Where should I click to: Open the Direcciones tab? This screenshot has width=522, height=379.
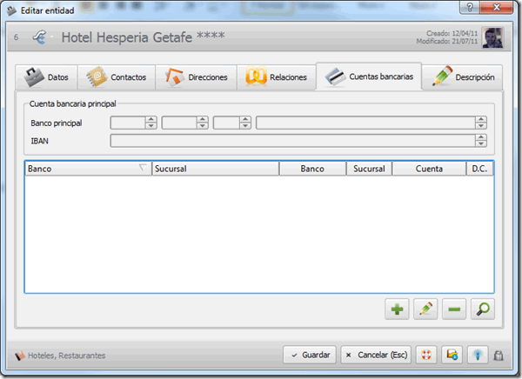click(x=196, y=77)
